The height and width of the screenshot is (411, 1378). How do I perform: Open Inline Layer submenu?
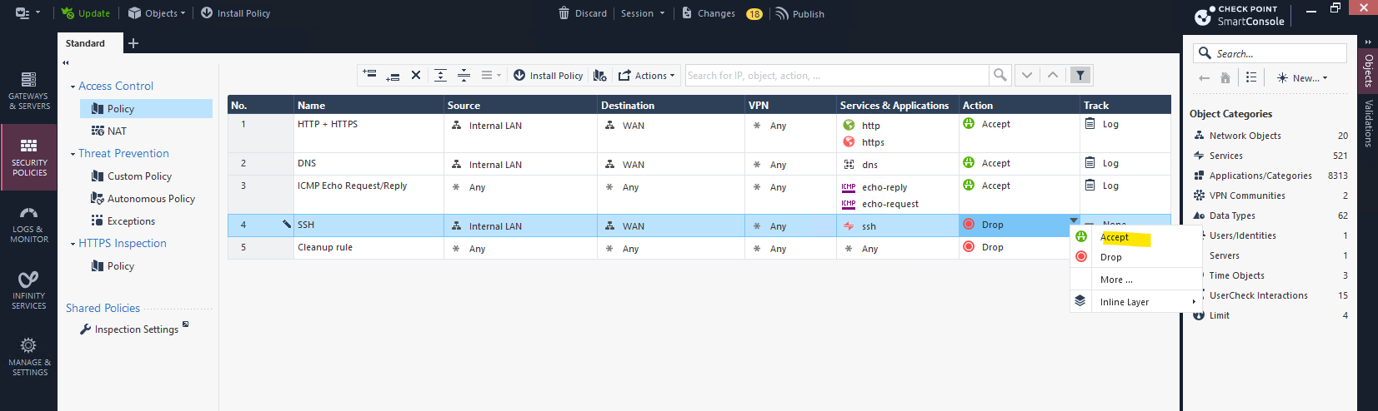point(1135,302)
